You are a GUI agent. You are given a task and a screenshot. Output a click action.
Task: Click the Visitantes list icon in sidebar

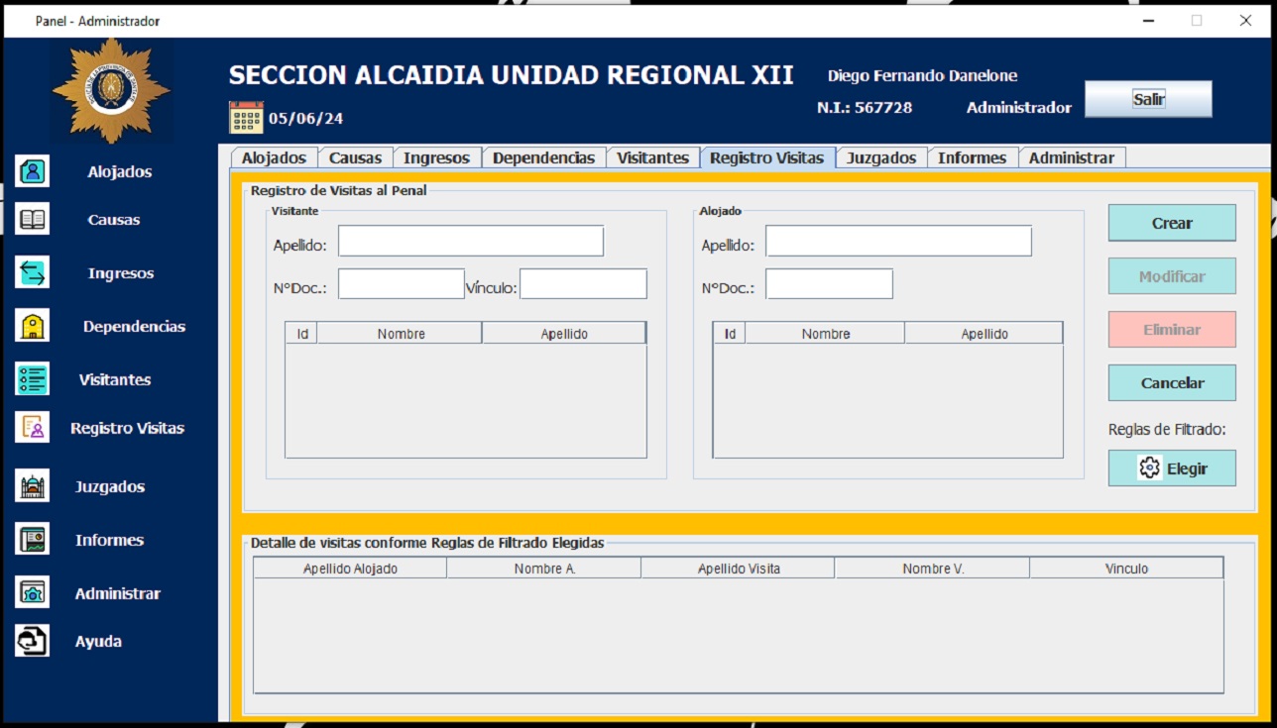click(33, 379)
